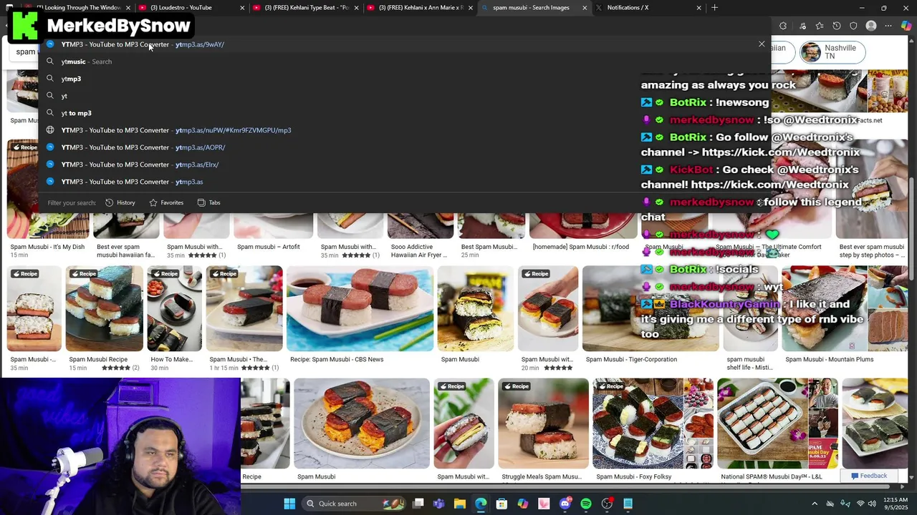Open the plain ytmp3.as suggestion
917x515 pixels.
tap(405, 182)
